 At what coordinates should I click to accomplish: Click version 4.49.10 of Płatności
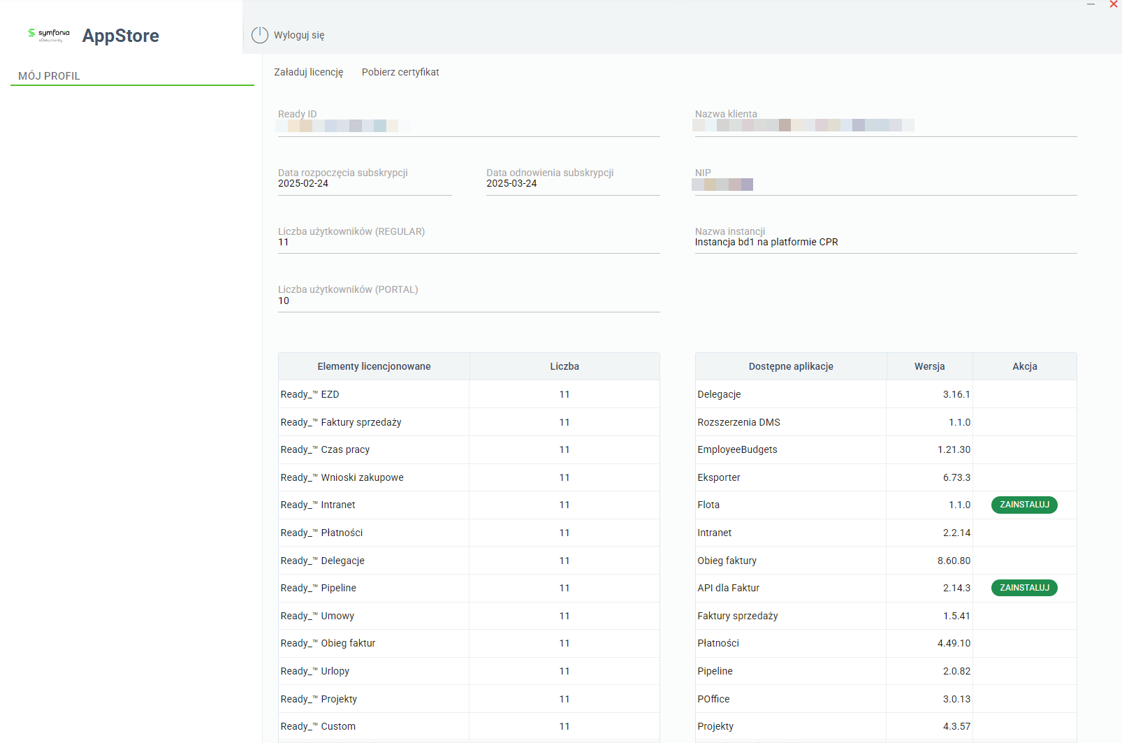tap(954, 643)
